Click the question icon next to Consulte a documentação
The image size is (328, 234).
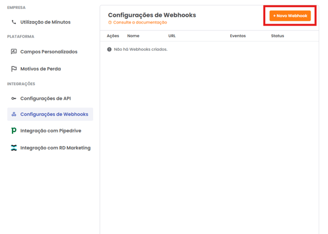[110, 22]
